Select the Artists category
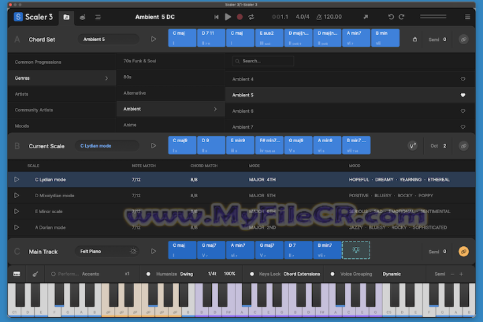 point(62,94)
